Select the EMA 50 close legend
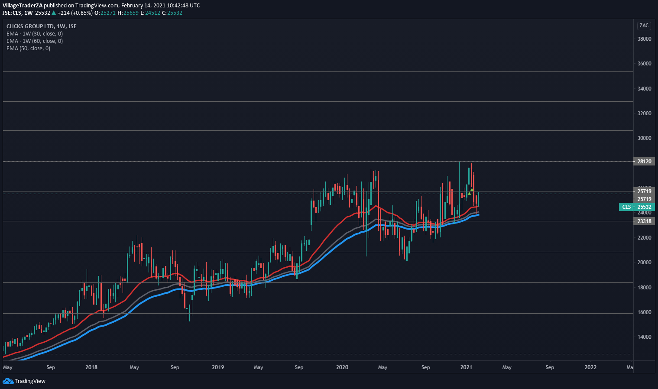This screenshot has height=389, width=658. tap(28, 49)
